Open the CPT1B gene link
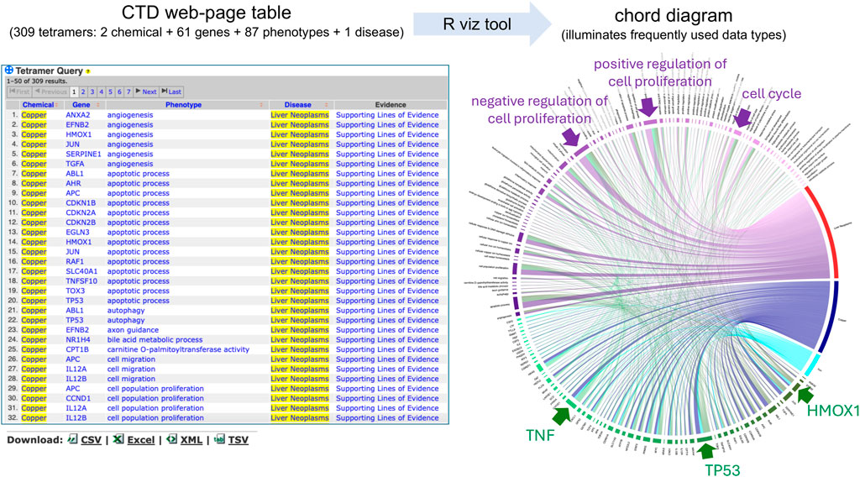 click(x=77, y=350)
